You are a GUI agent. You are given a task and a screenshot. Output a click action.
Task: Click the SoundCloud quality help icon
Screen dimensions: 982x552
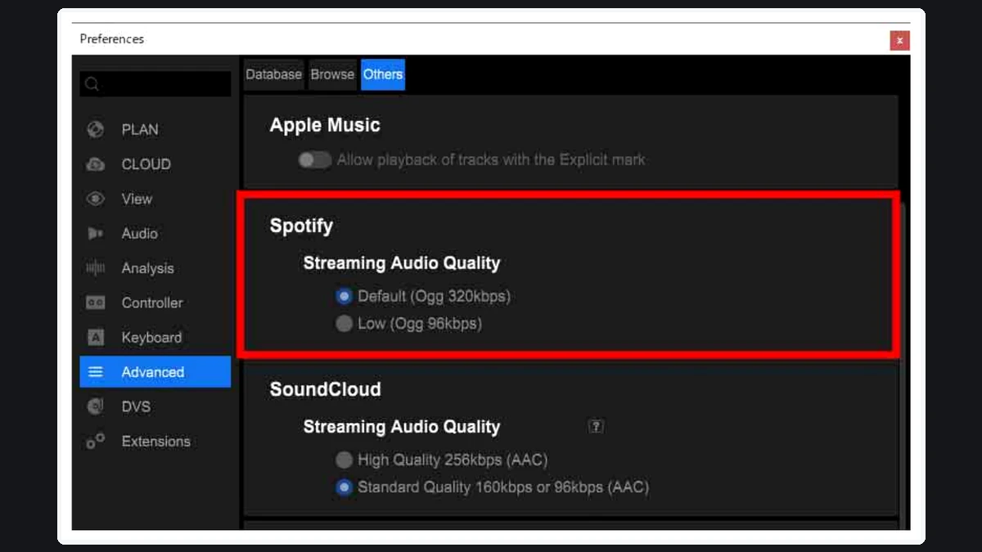(596, 426)
